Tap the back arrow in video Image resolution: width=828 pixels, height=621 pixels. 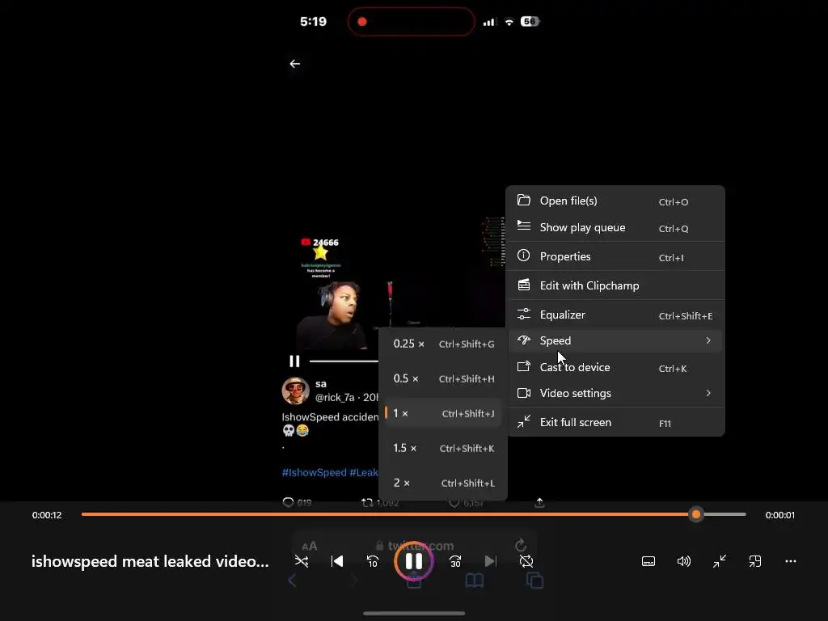[294, 64]
